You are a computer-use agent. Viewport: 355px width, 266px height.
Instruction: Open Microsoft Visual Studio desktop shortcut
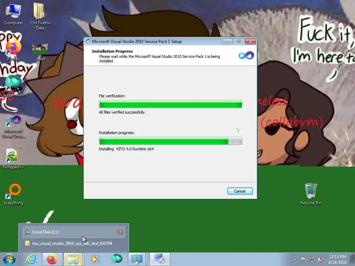(14, 127)
